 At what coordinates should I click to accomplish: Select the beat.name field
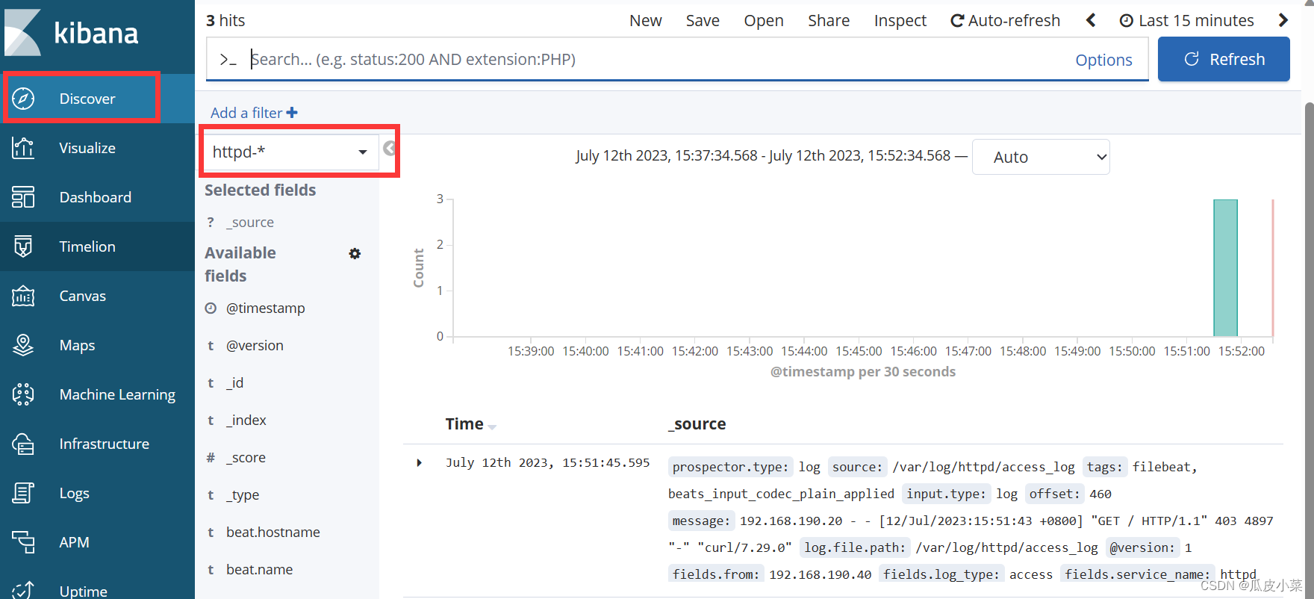(x=260, y=569)
